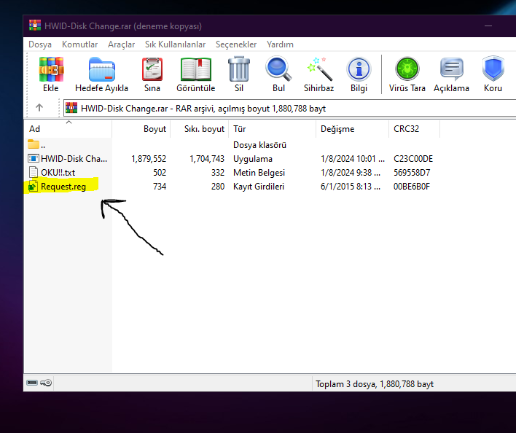Screen dimensions: 516x433
Task: Sort by Sıkı. boyut column header
Action: (x=200, y=128)
